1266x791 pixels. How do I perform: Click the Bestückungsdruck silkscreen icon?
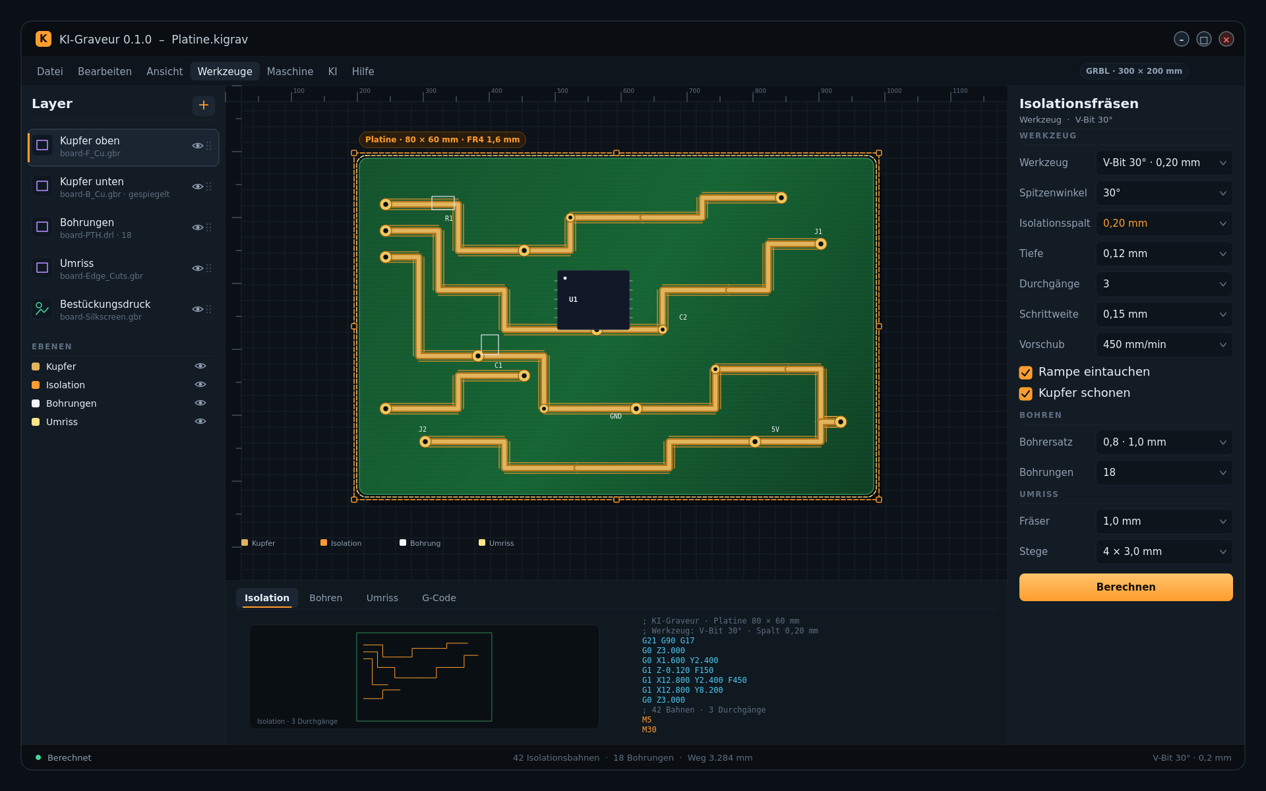[42, 309]
